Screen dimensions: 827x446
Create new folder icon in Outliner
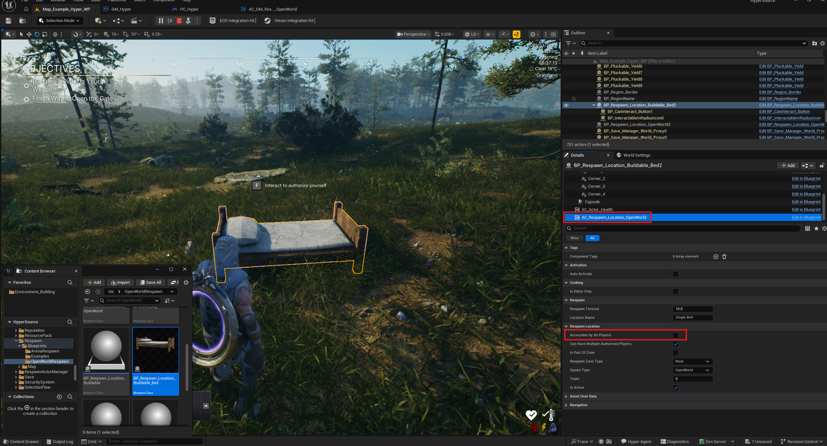(x=814, y=43)
